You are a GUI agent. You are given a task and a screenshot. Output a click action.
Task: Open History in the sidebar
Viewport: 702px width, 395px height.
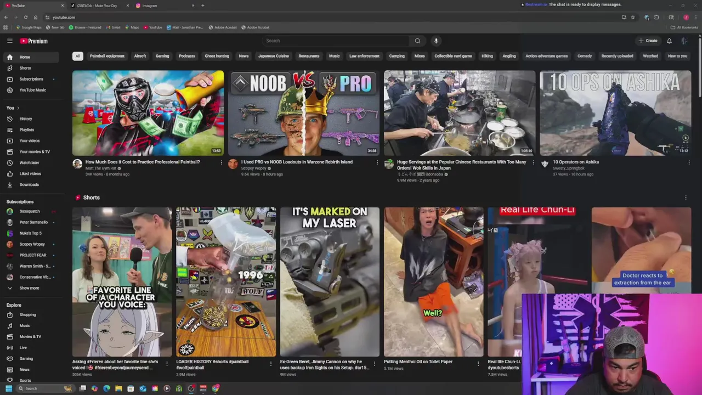[x=32, y=119]
